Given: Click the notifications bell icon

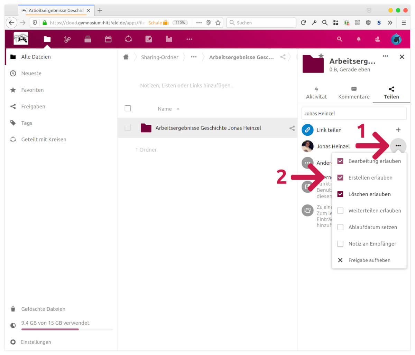Looking at the screenshot, I should [x=359, y=39].
